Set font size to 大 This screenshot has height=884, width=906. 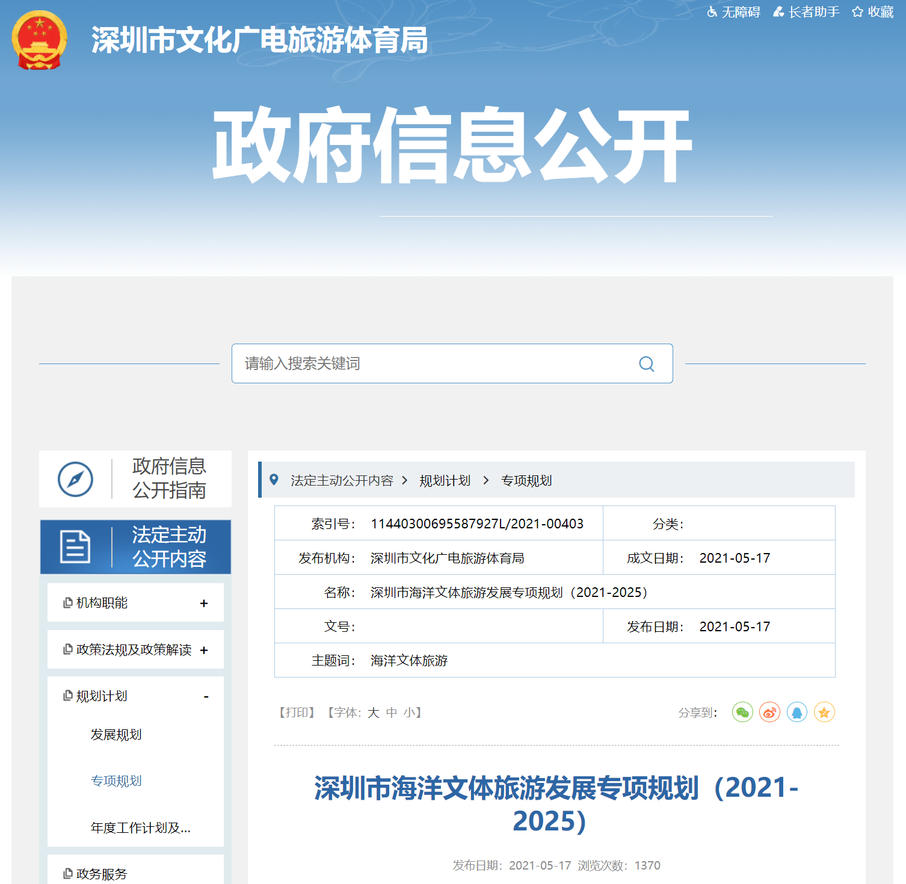[373, 712]
